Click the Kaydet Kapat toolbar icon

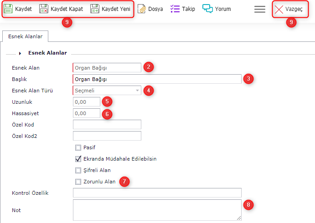click(x=44, y=9)
